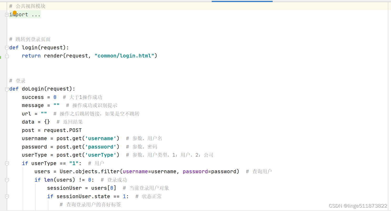Click the 'userType' string in post.get
Image resolution: width=391 pixels, height=211 pixels.
[x=101, y=155]
